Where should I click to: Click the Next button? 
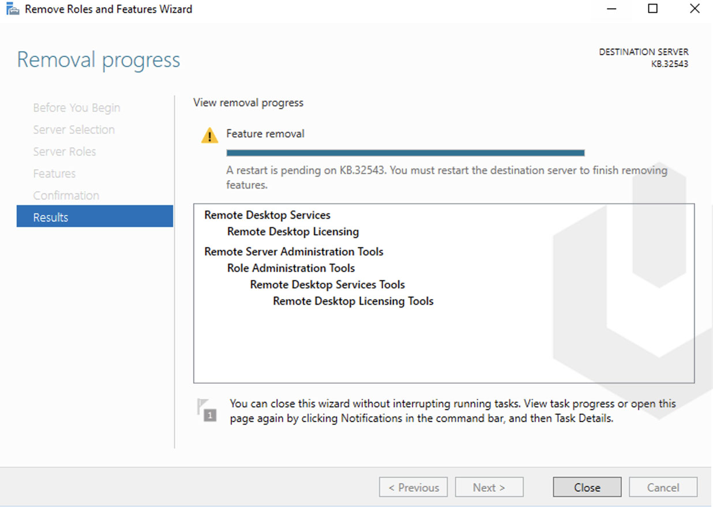pos(489,487)
